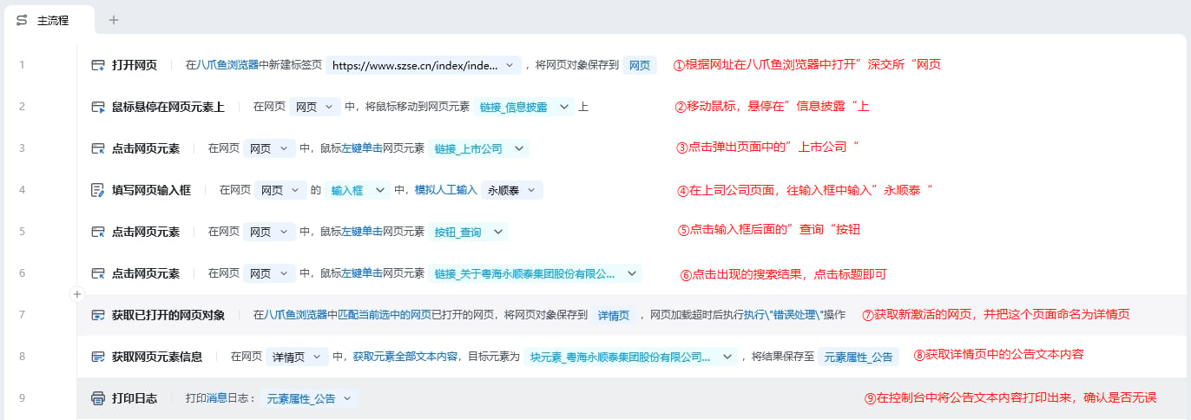The width and height of the screenshot is (1191, 420).
Task: Click the 填写网页输入框 step icon on line 4
Action: coord(98,190)
